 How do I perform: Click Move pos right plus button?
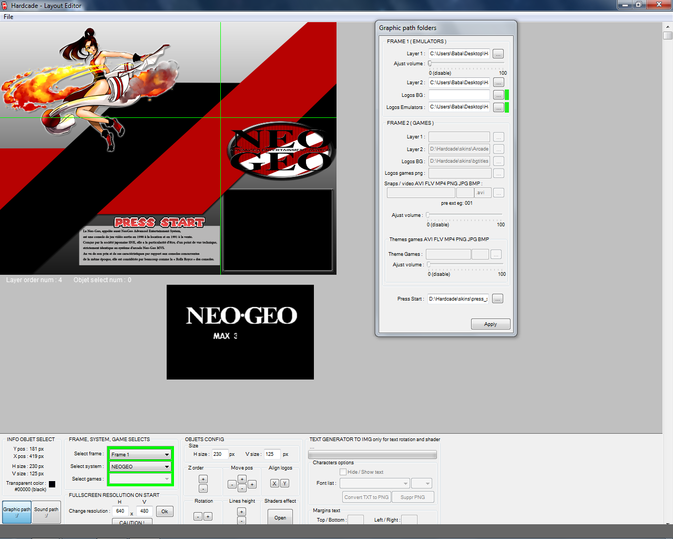coord(252,484)
